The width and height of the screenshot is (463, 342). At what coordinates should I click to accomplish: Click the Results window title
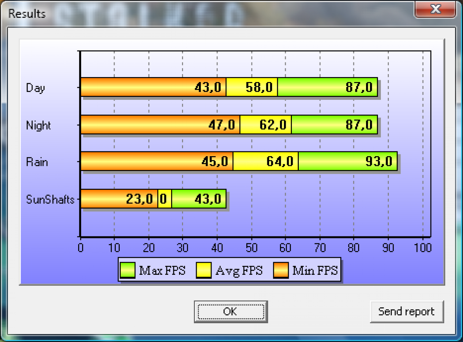coord(27,14)
